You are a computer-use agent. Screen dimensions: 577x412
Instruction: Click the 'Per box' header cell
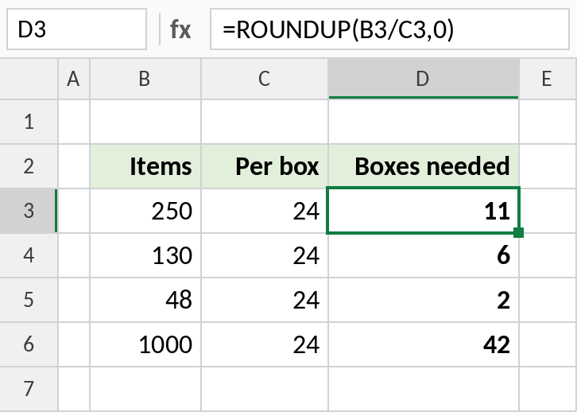[264, 166]
